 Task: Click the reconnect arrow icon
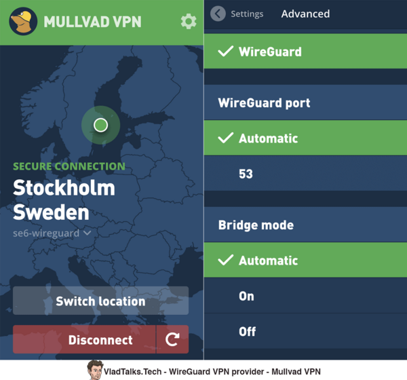[x=172, y=339]
